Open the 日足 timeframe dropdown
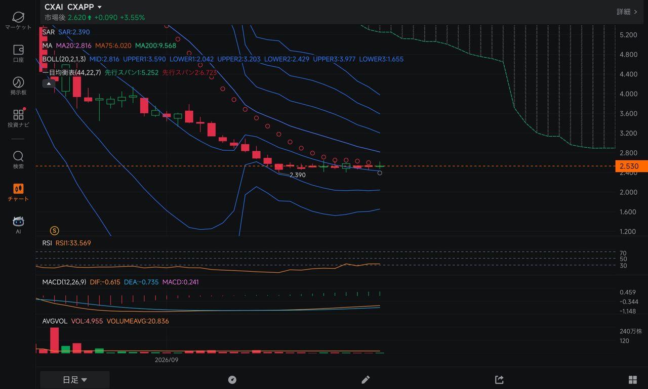Screen dimensions: 648x389 [x=75, y=380]
